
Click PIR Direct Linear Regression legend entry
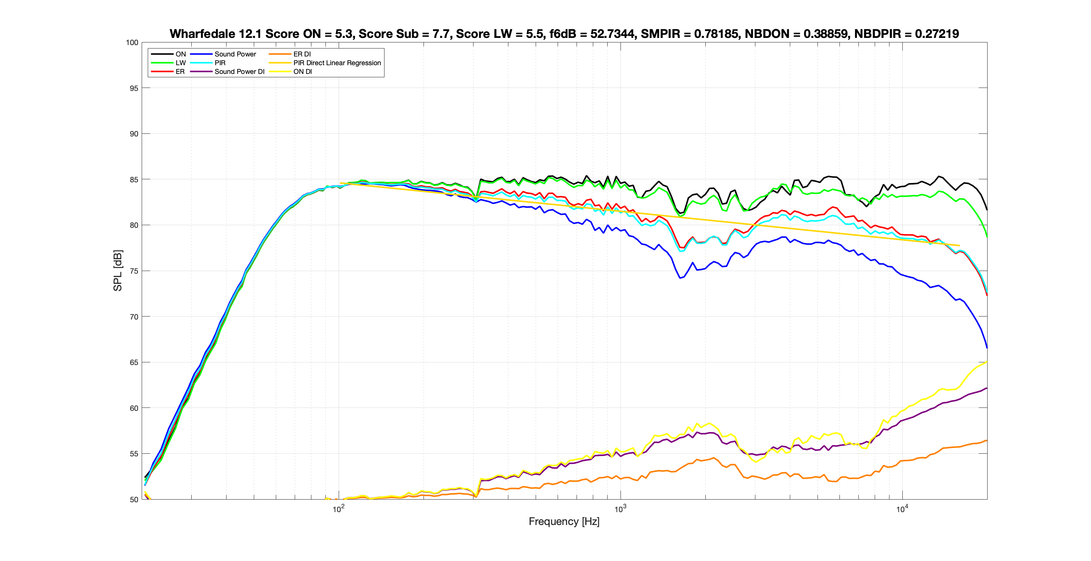tap(325, 63)
